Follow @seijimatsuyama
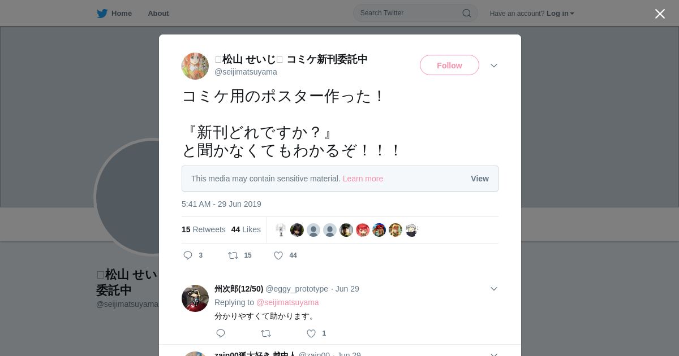This screenshot has width=679, height=356. (449, 66)
